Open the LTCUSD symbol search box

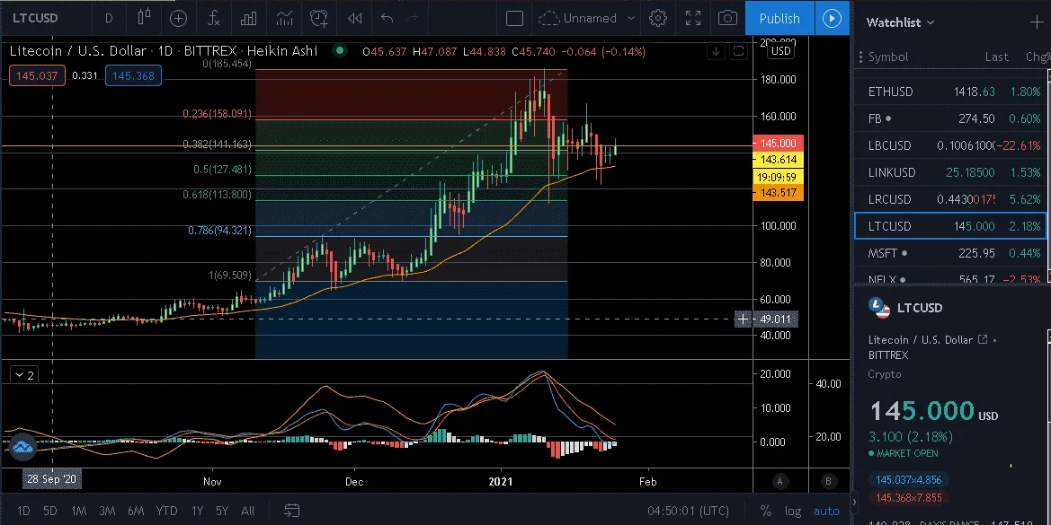pyautogui.click(x=35, y=18)
